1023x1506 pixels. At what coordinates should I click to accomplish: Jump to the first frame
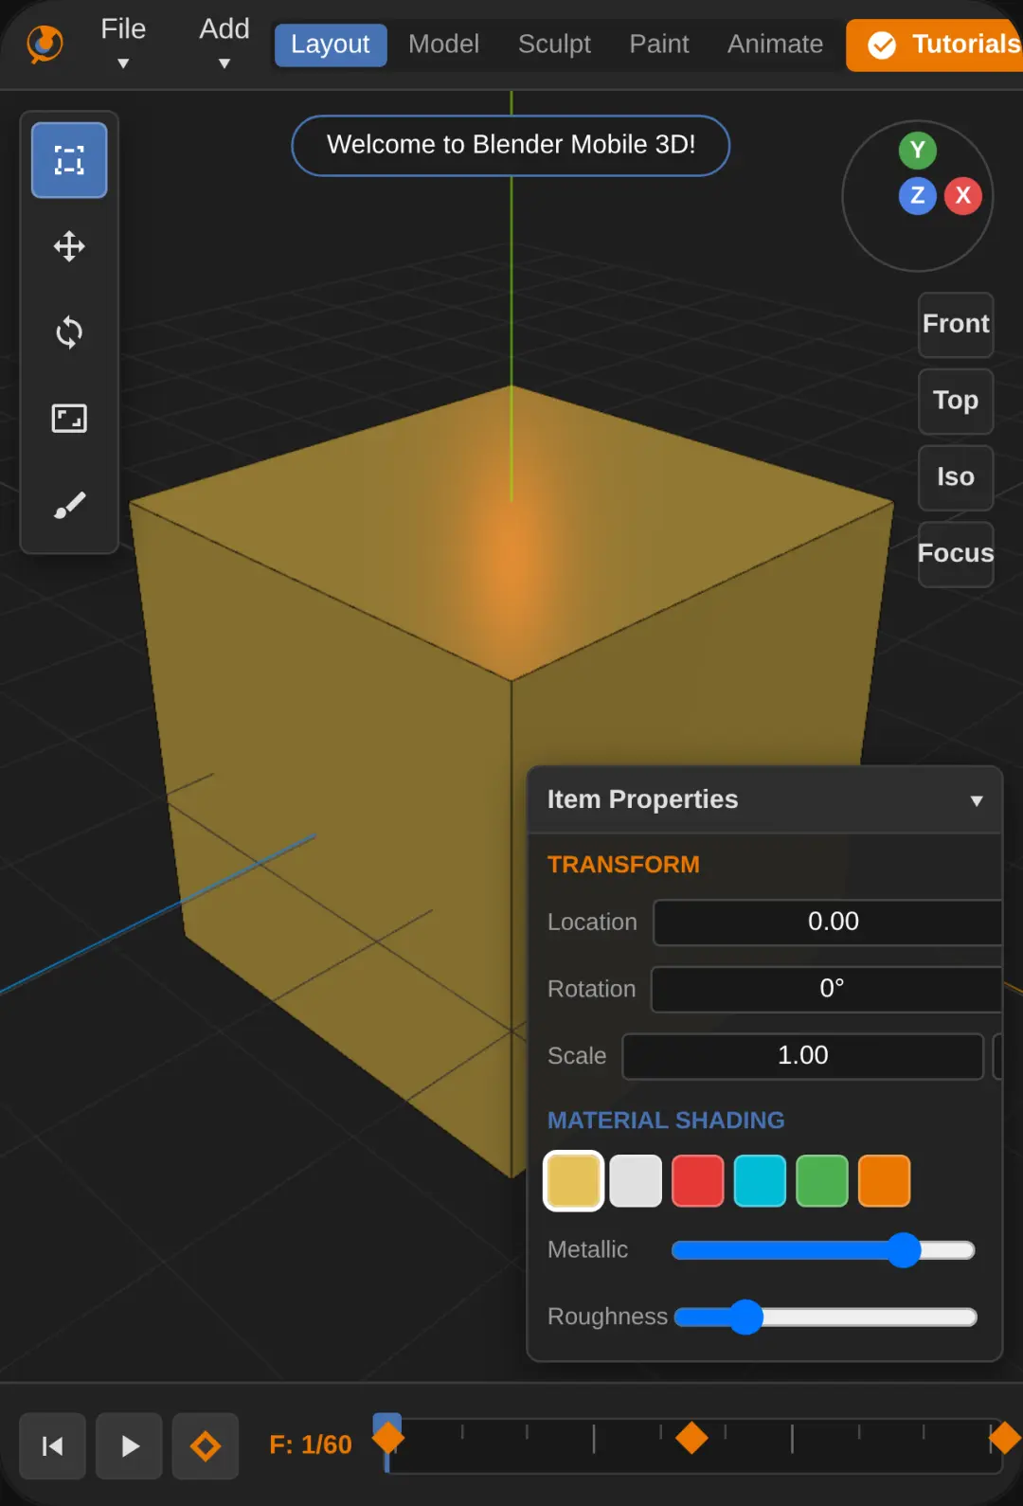pos(53,1445)
